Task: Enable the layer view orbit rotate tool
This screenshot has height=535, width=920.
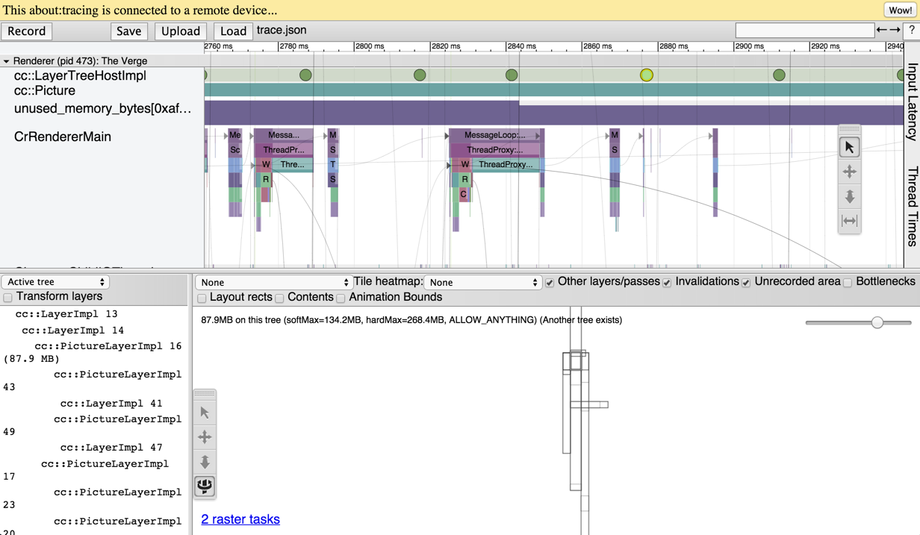Action: pos(205,486)
